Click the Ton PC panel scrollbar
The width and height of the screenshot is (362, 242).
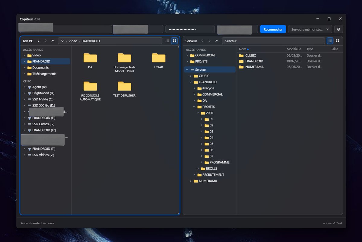tap(179, 130)
